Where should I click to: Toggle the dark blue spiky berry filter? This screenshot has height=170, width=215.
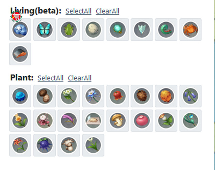(x=44, y=145)
